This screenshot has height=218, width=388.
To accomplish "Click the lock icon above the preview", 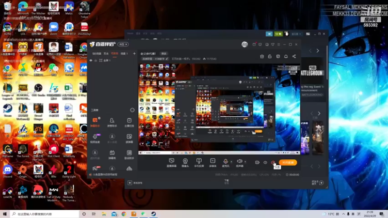I will (270, 56).
